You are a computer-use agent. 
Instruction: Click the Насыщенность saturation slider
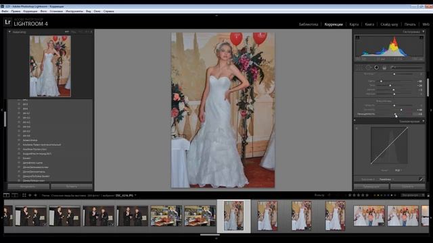coord(395,114)
